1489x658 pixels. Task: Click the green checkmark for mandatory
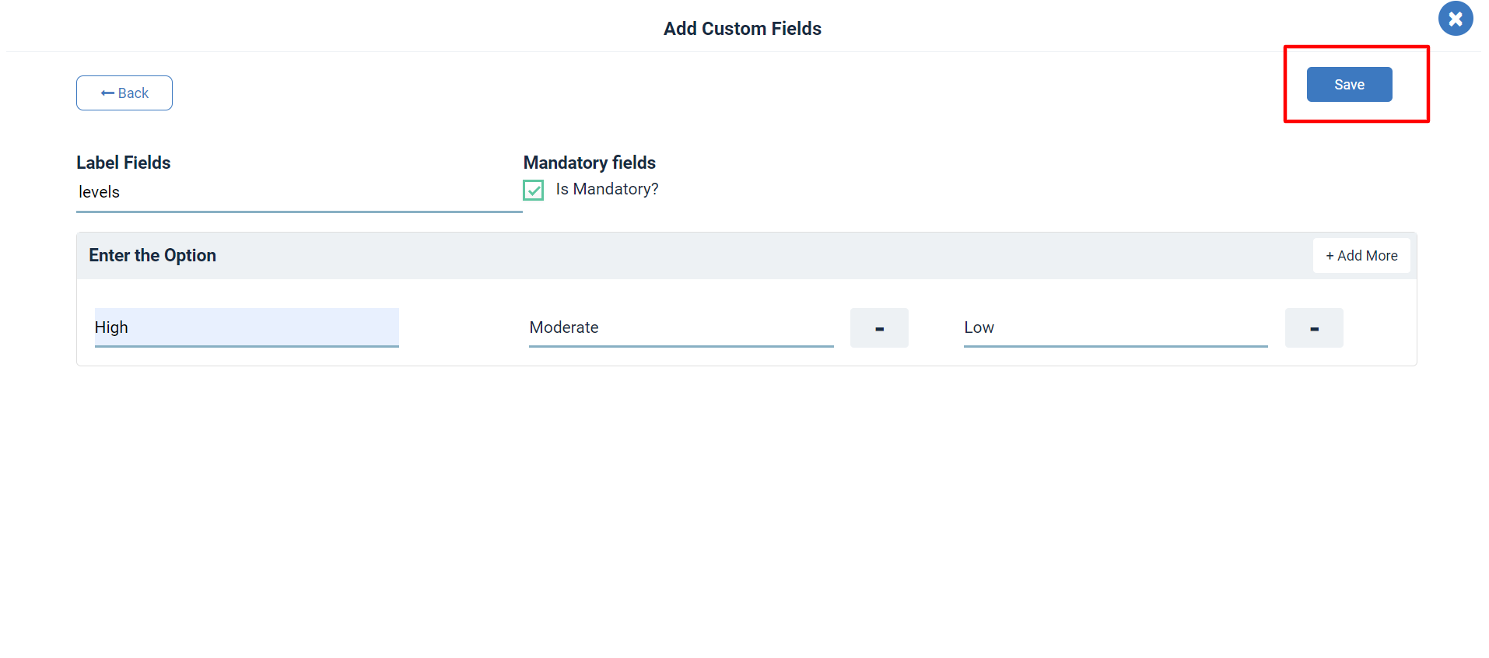click(534, 190)
